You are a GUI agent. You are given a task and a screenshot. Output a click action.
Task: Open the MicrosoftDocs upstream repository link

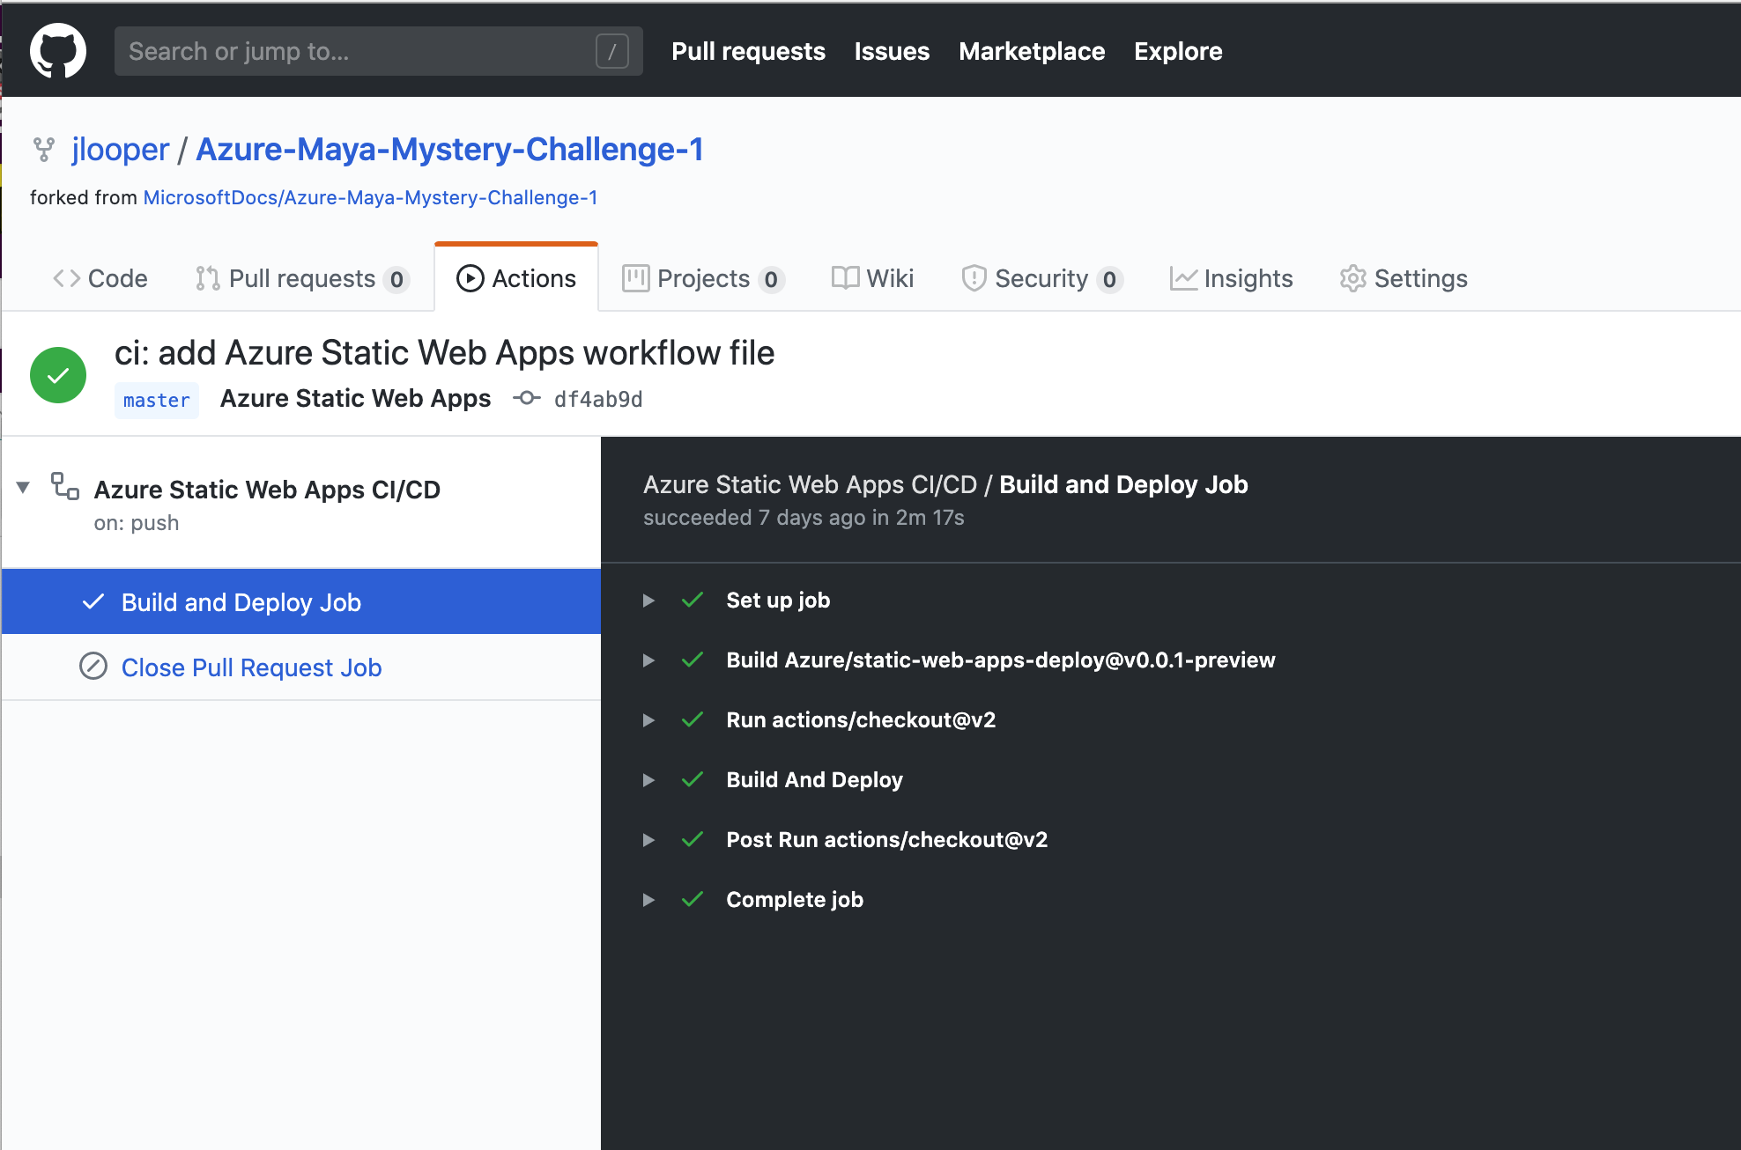(370, 197)
